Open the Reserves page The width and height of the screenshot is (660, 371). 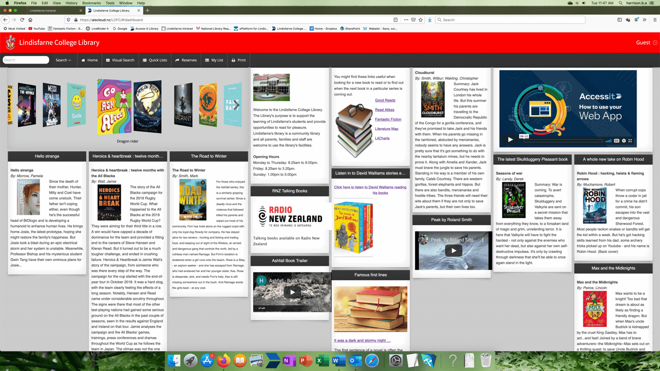tap(186, 60)
